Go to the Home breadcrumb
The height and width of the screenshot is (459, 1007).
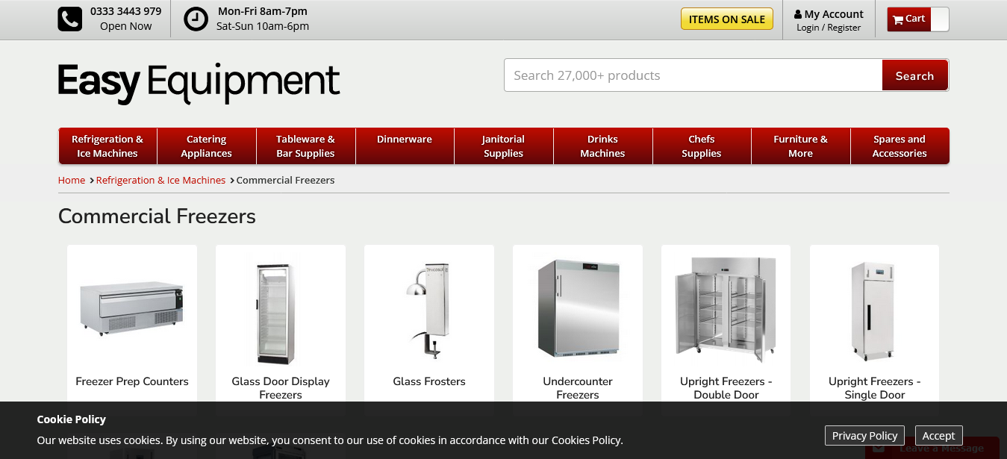pyautogui.click(x=72, y=180)
